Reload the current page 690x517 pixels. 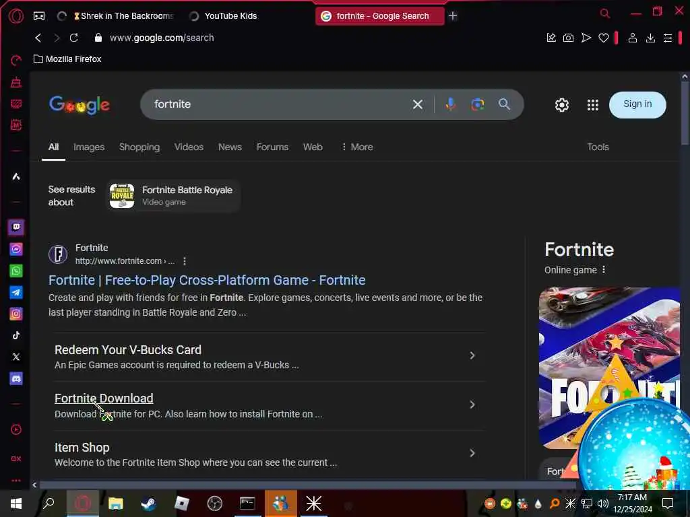[74, 38]
